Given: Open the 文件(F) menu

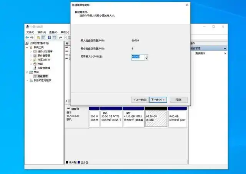Looking at the screenshot, I should click(30, 32).
